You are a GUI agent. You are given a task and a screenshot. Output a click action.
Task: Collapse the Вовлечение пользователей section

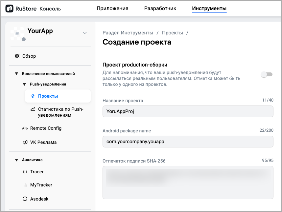click(x=16, y=74)
